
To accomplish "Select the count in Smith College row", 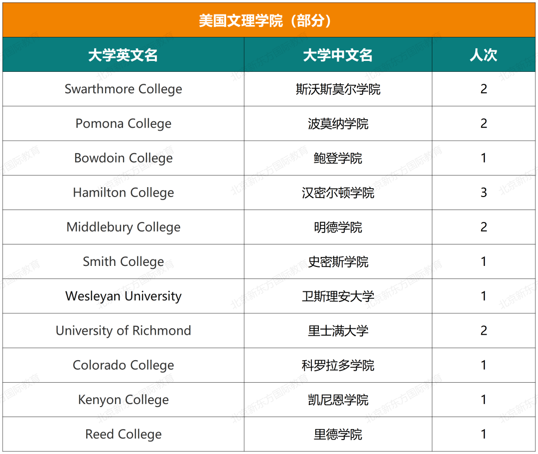I will point(483,261).
